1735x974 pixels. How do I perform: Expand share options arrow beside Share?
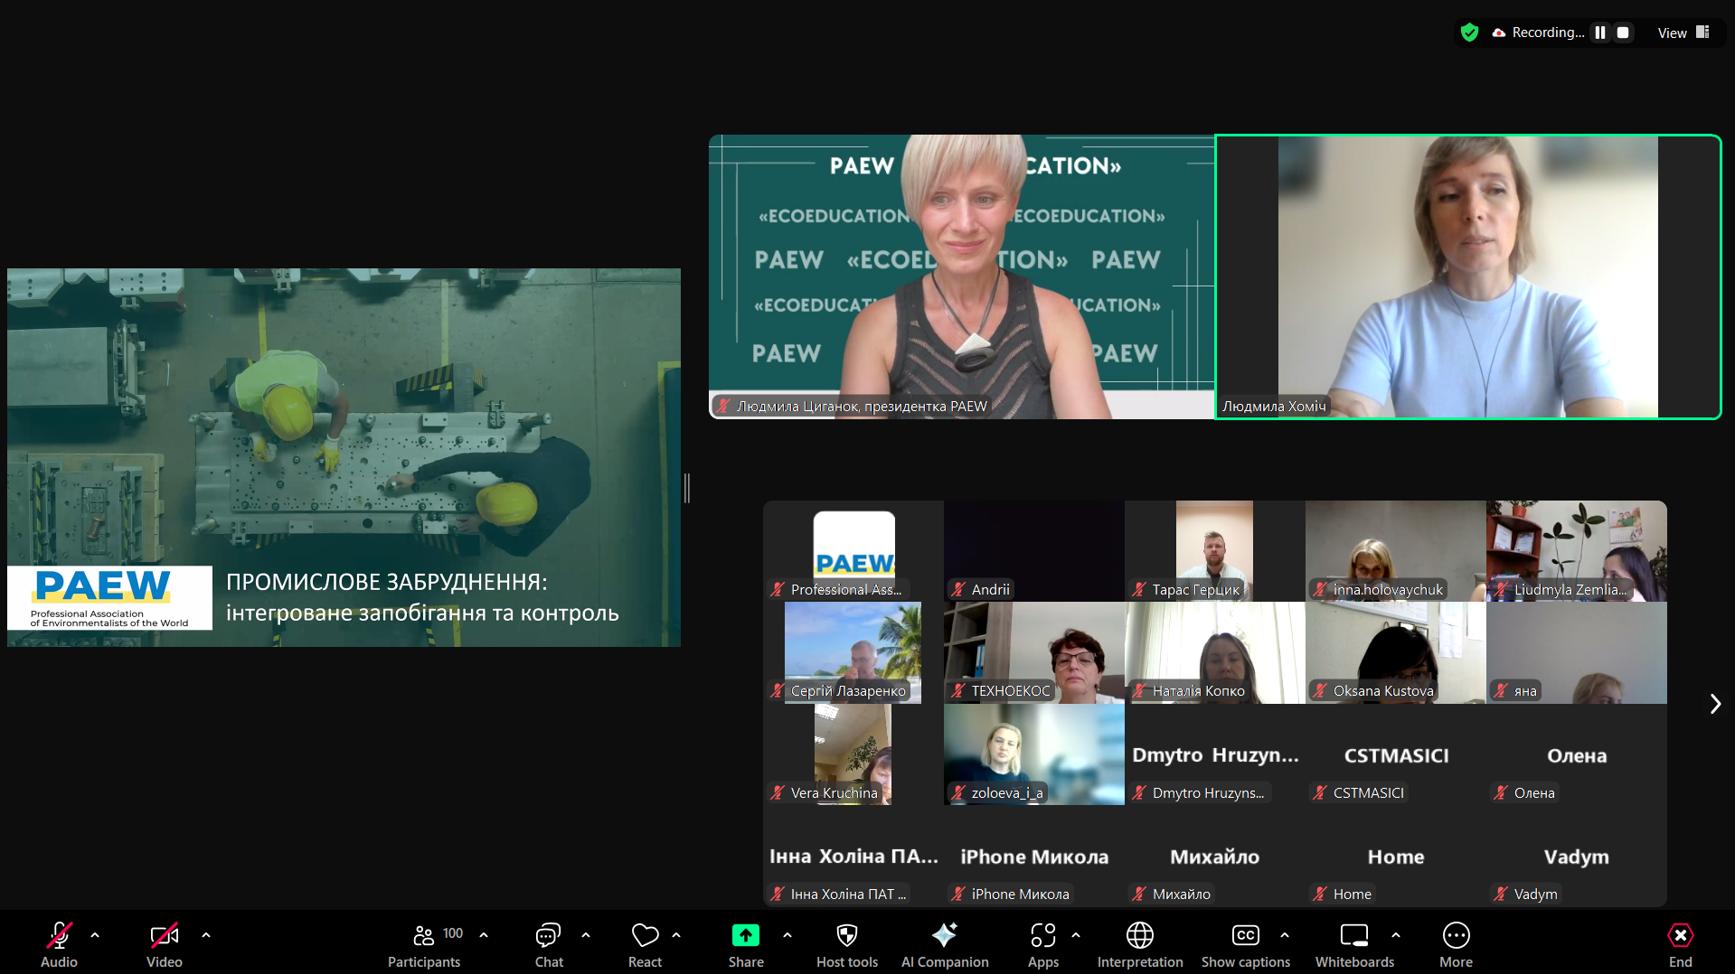tap(787, 935)
